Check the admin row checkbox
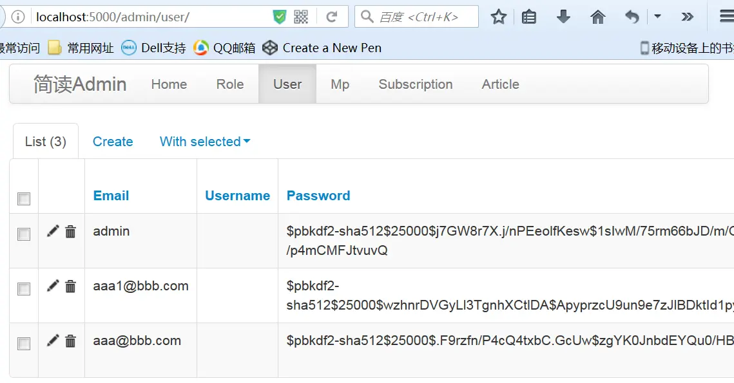The image size is (734, 383). 24,234
